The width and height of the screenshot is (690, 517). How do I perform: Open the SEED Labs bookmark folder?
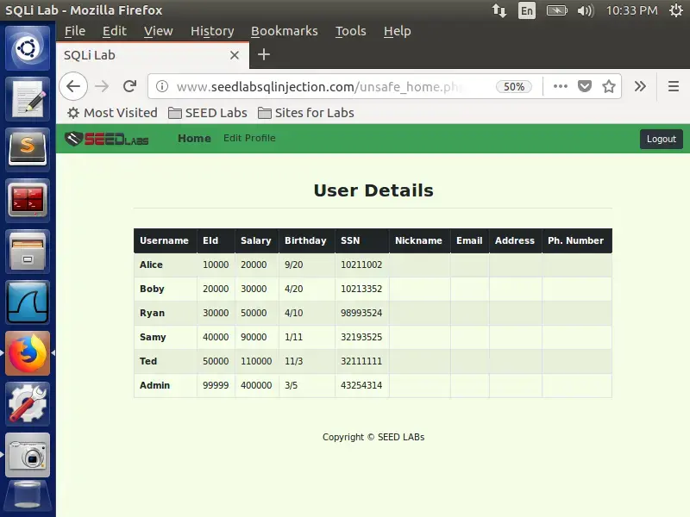[208, 113]
